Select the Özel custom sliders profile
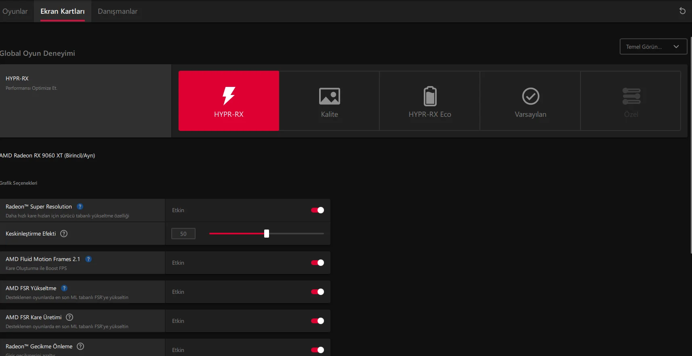Image resolution: width=692 pixels, height=356 pixels. (x=631, y=101)
